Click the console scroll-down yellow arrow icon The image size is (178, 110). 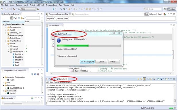[x=138, y=79]
